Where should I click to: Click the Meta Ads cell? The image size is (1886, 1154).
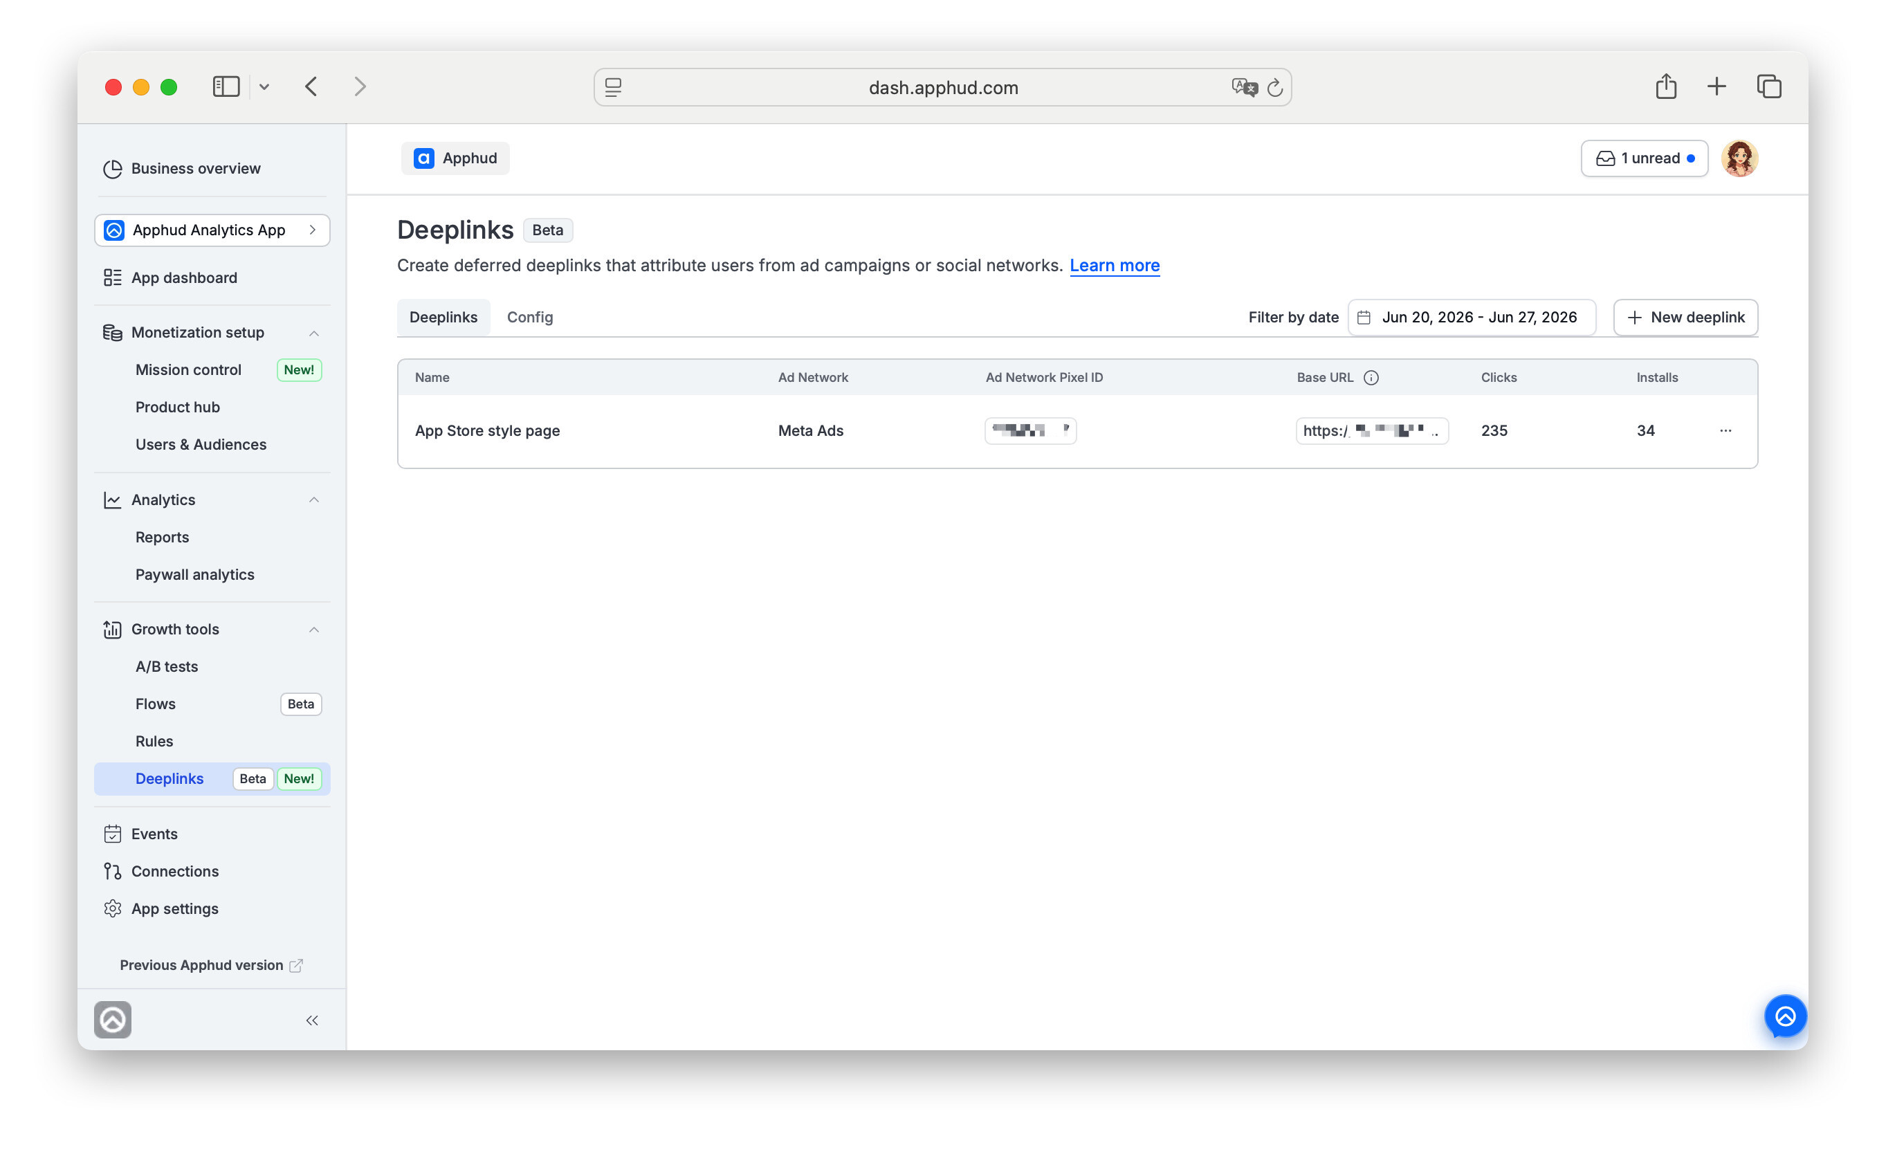pos(811,431)
